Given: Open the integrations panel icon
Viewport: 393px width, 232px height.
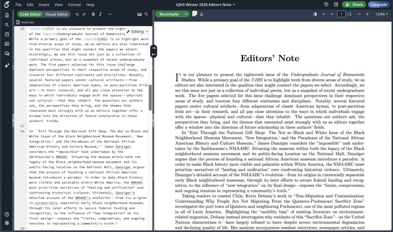Looking at the screenshot, I should pos(7,34).
